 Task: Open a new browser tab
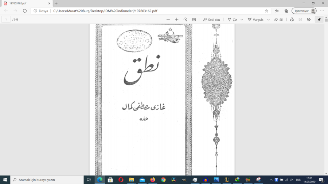tap(56, 3)
